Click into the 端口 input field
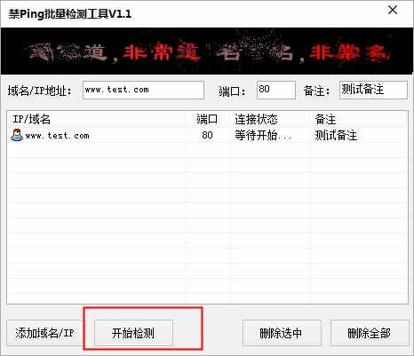 pos(276,90)
